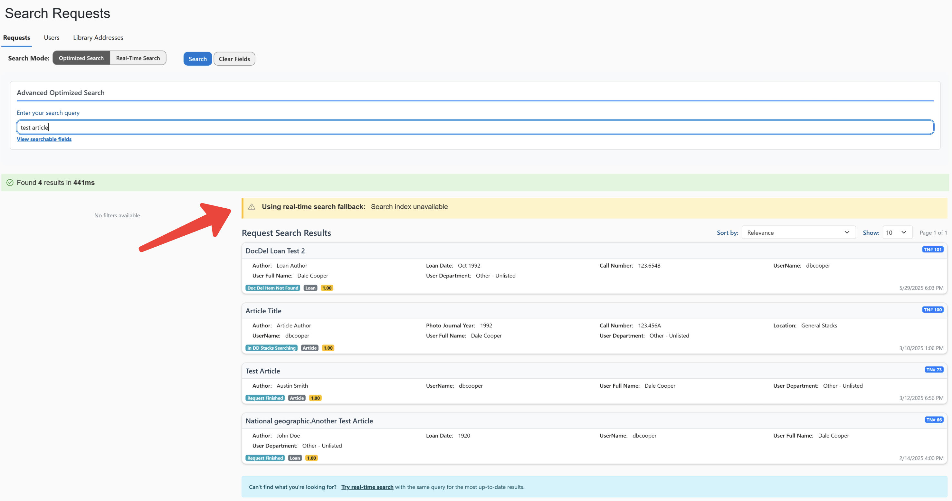Follow the Try real-time search link

[367, 487]
